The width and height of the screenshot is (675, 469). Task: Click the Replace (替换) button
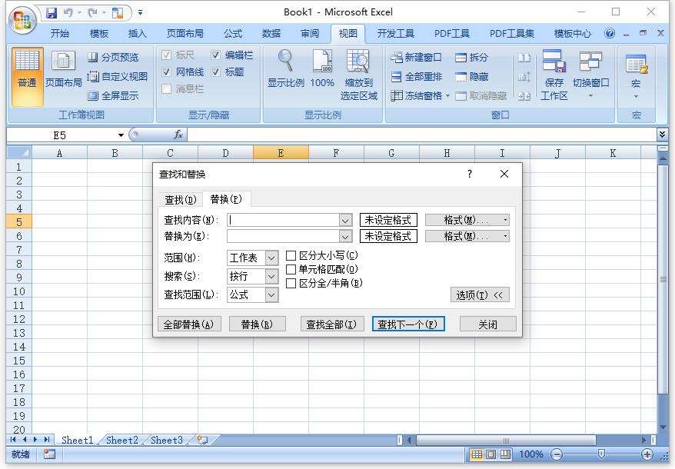click(x=257, y=324)
